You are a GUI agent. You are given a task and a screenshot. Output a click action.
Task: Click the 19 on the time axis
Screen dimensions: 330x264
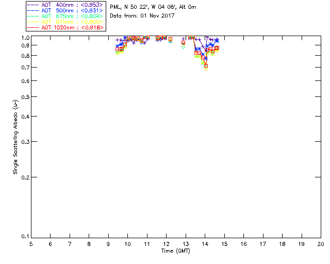[x=302, y=244]
